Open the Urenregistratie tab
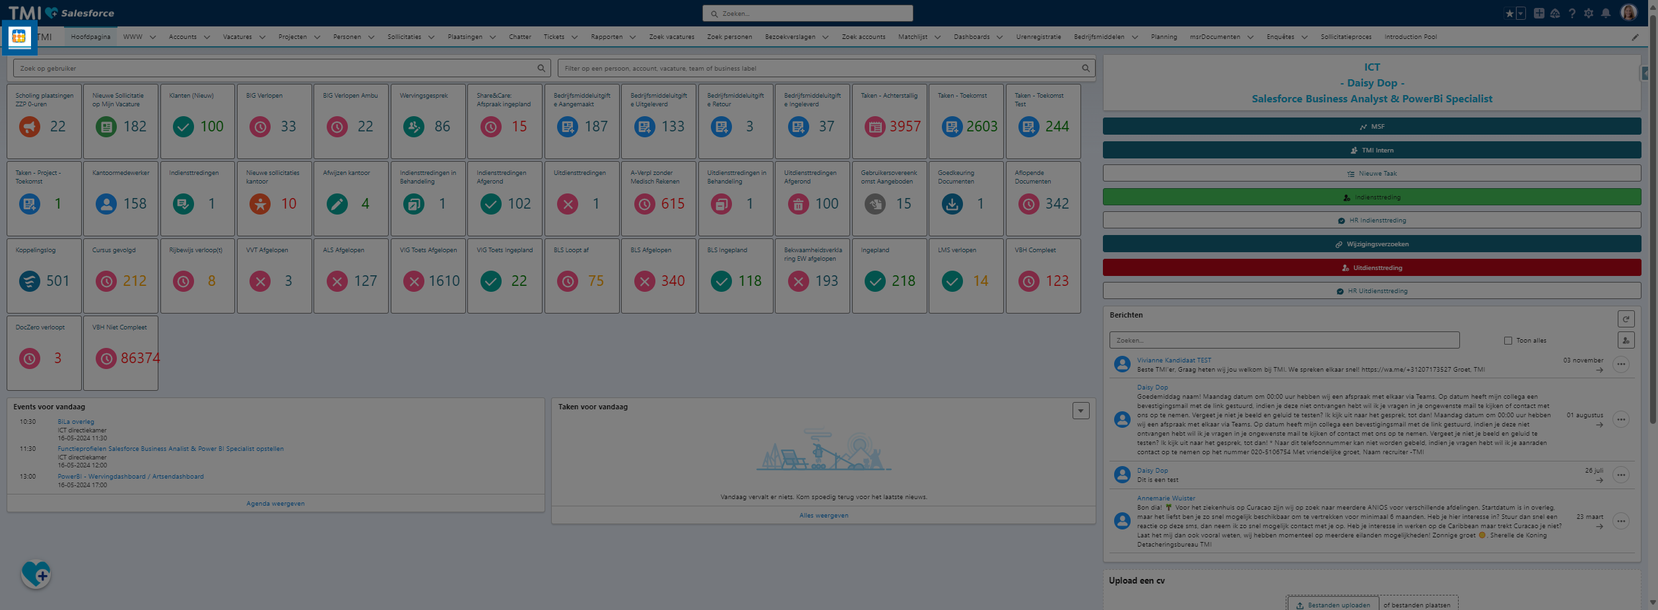 [x=1039, y=37]
